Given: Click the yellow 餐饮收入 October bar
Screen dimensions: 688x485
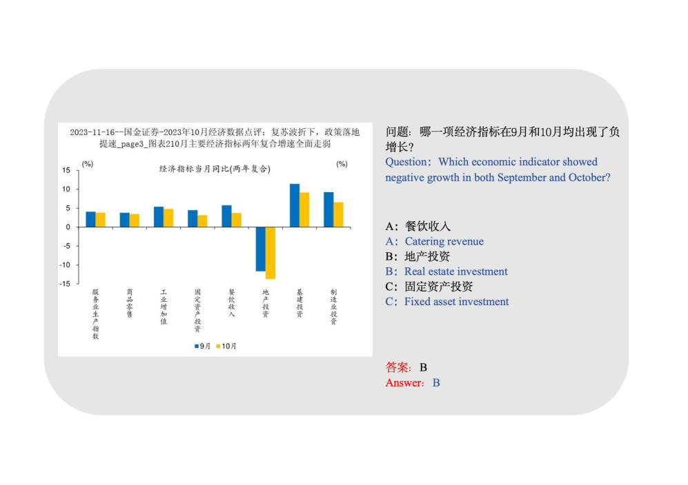Looking at the screenshot, I should 237,220.
